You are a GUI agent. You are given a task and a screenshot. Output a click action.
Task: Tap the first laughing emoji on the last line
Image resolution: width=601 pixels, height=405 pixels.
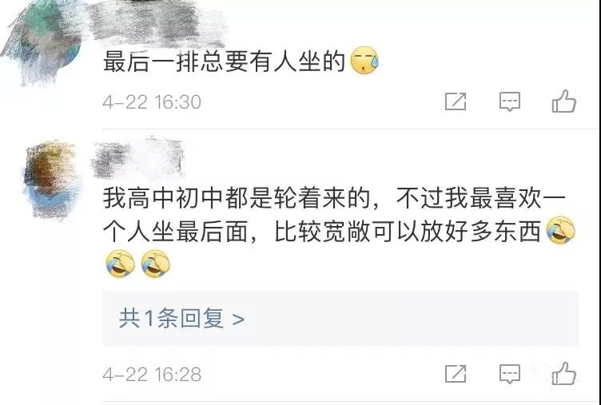point(121,264)
